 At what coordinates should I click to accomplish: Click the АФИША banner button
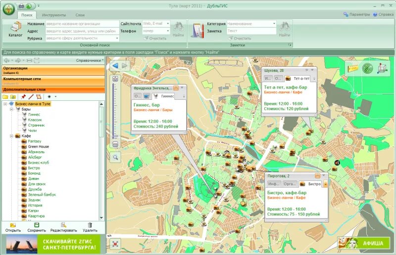(364, 243)
